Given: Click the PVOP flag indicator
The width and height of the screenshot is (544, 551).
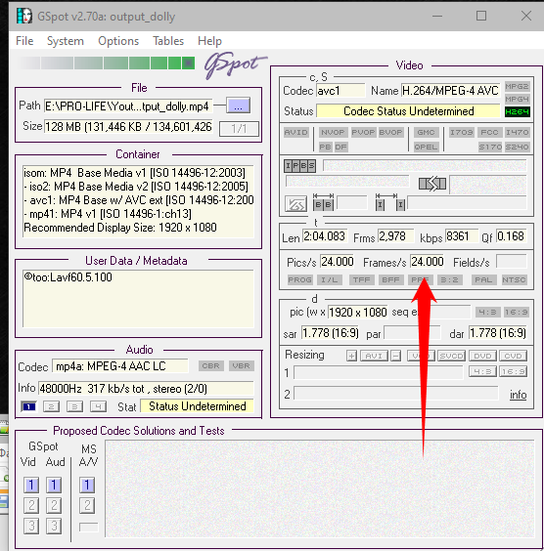Looking at the screenshot, I should (364, 132).
